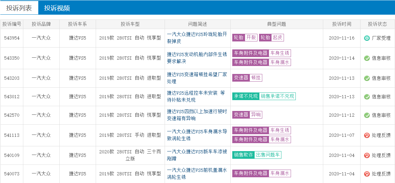The width and height of the screenshot is (395, 183).
Task: Click the red 处理反馈 icon for complaint 540109
Action: (x=367, y=155)
